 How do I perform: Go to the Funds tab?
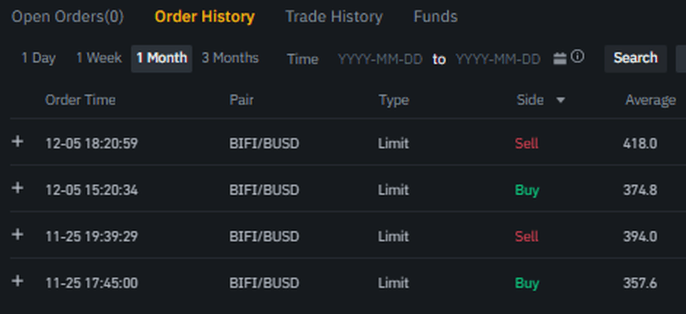coord(436,17)
